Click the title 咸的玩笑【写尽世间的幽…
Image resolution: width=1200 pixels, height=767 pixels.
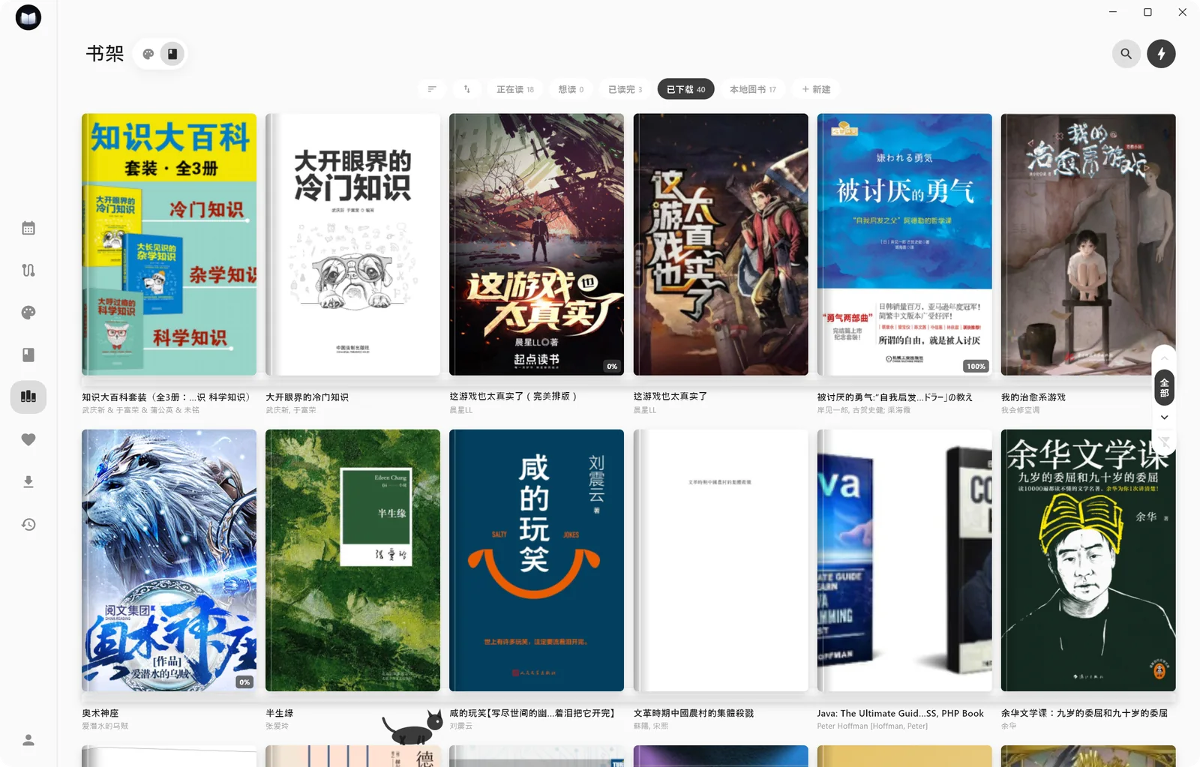point(534,713)
